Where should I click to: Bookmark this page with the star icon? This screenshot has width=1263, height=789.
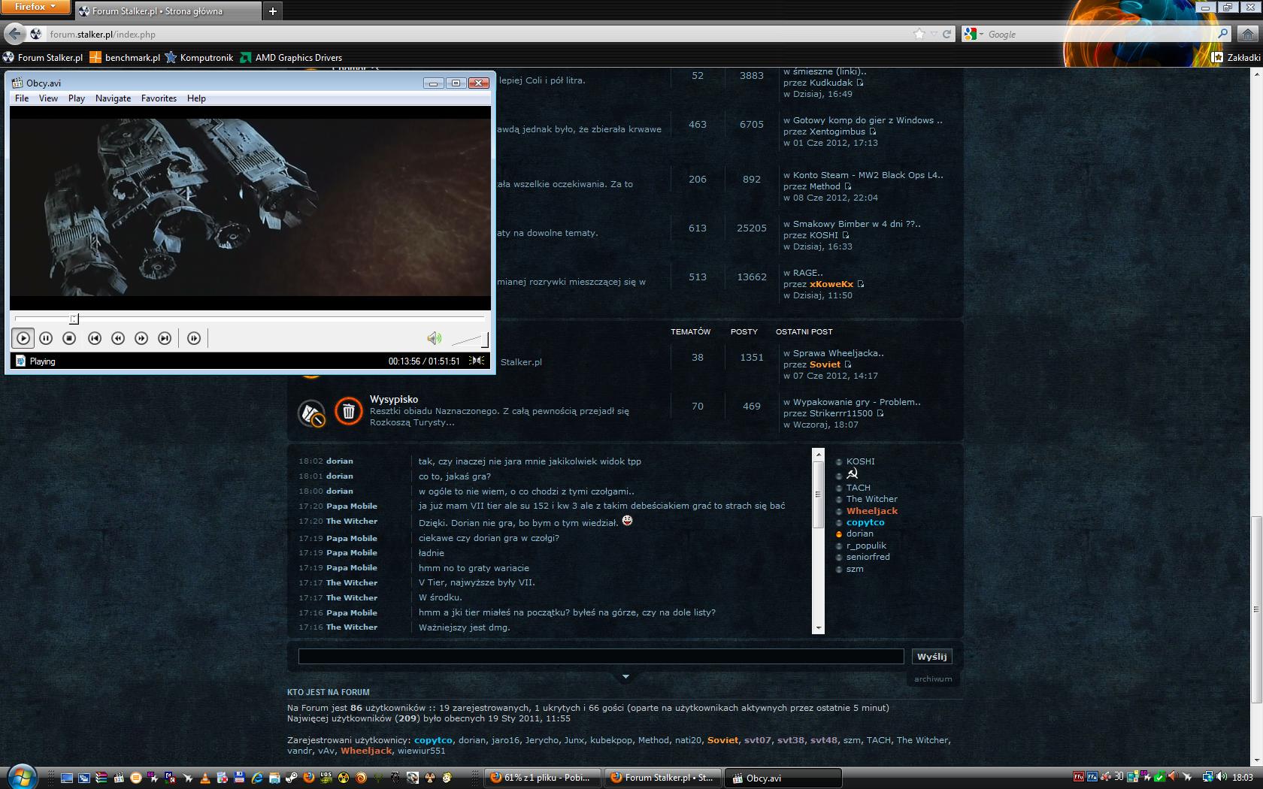pyautogui.click(x=919, y=34)
